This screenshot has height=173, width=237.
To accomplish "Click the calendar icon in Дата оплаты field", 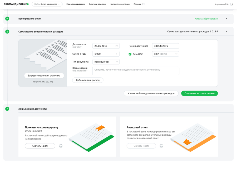I will coord(117,46).
